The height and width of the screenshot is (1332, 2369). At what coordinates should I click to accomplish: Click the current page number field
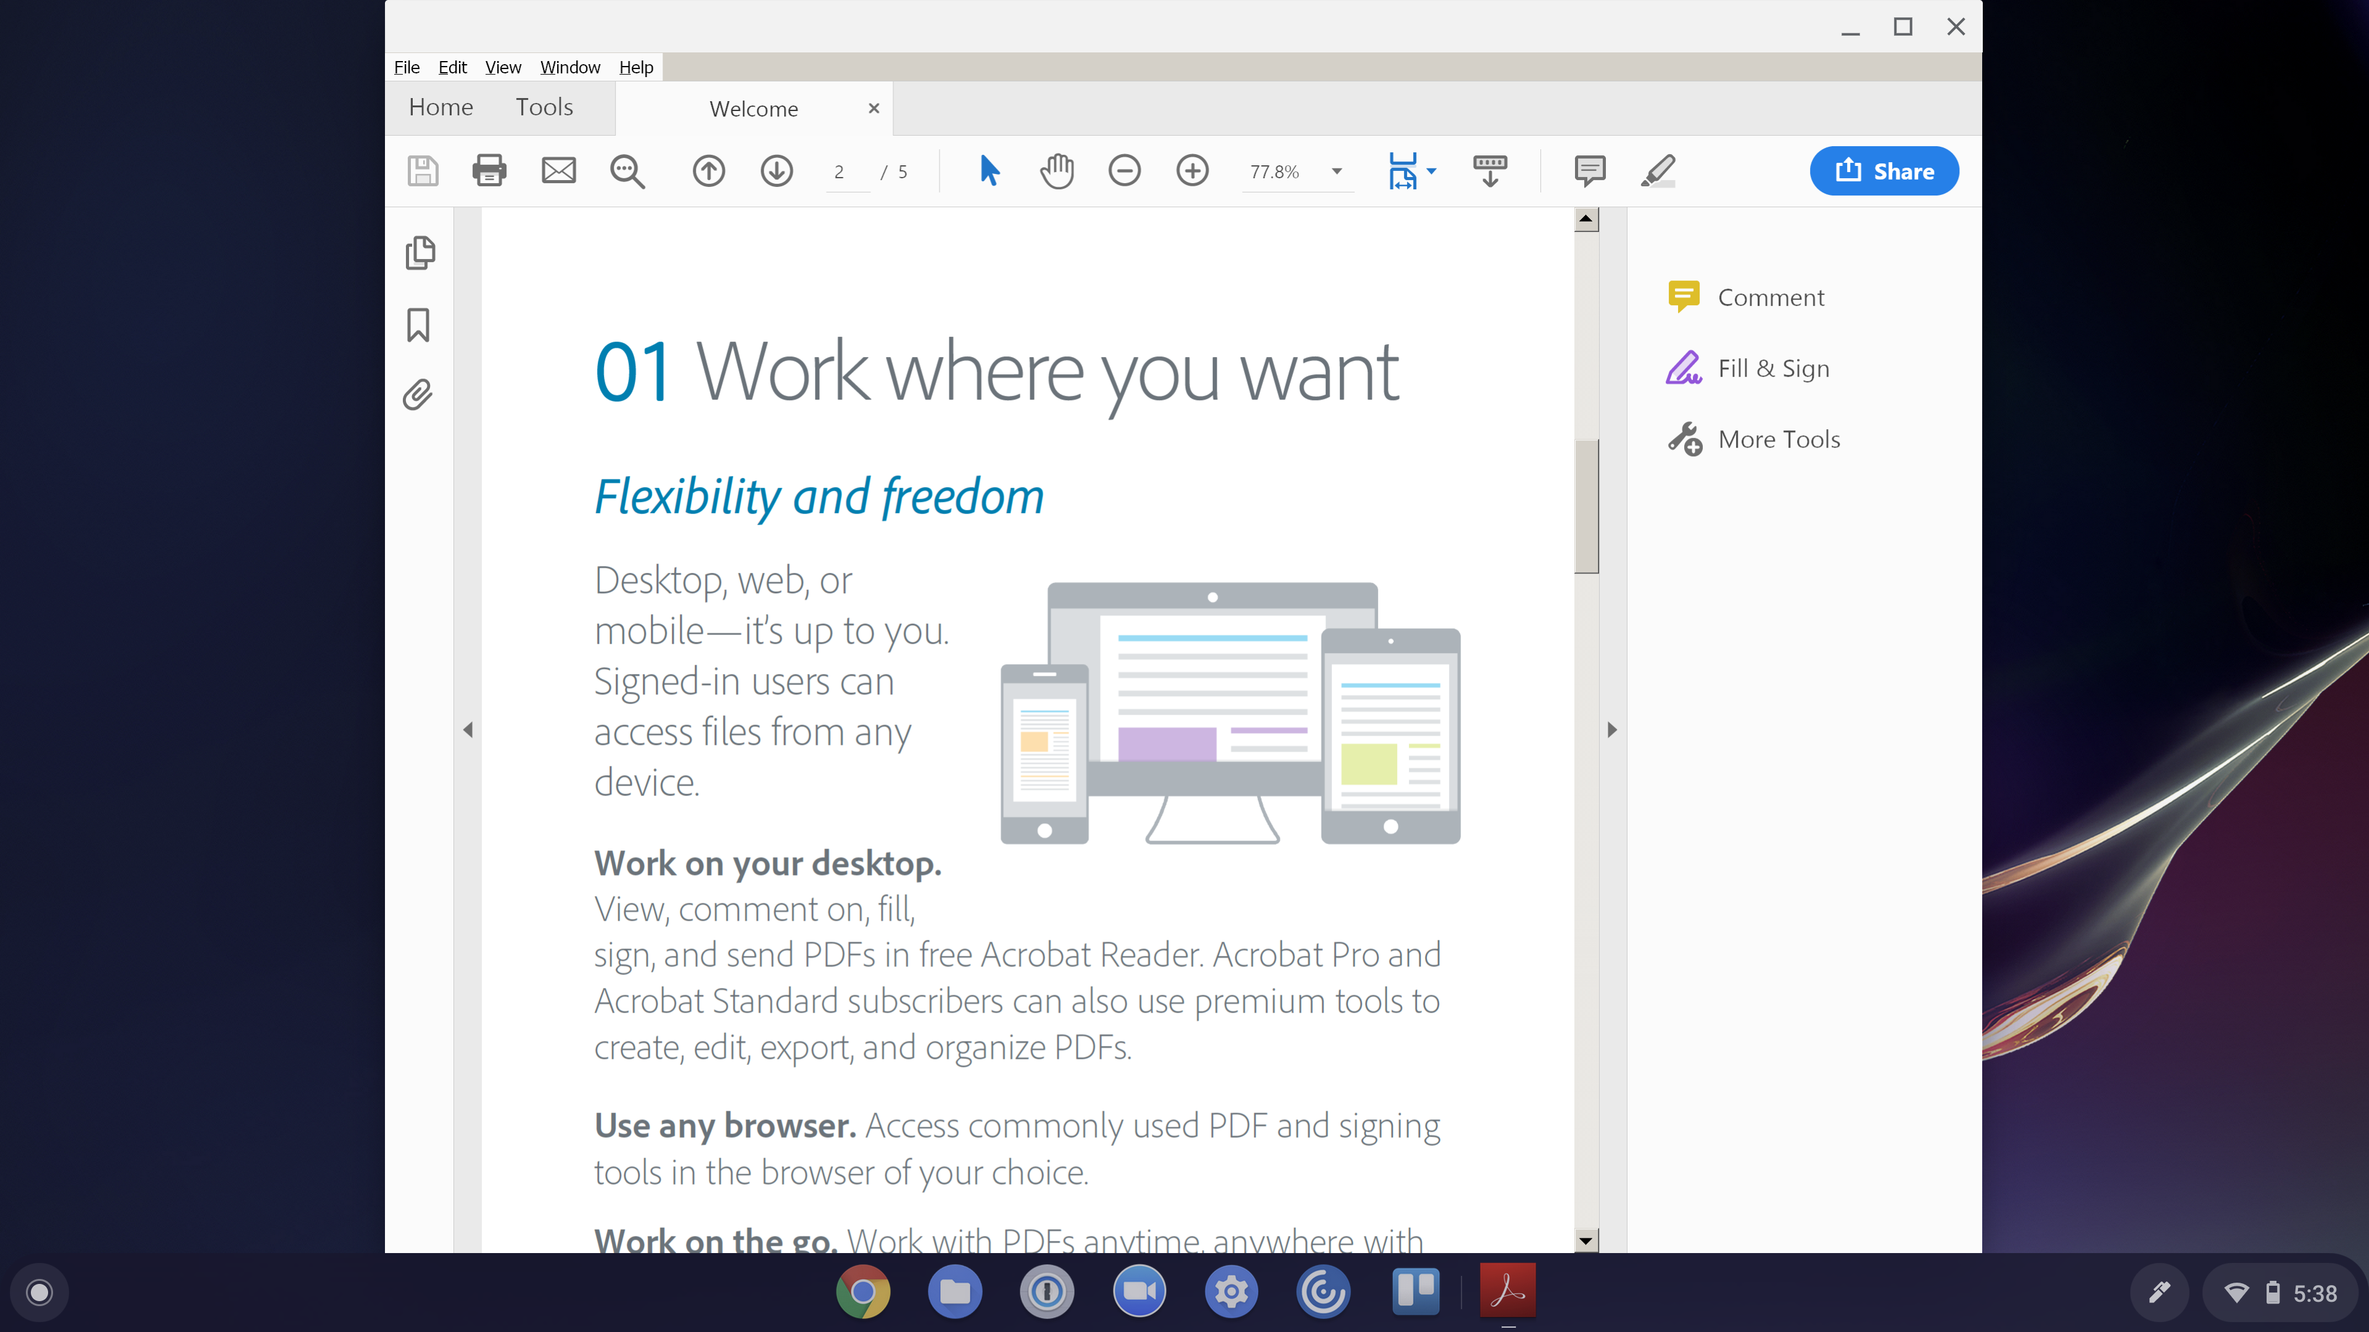pyautogui.click(x=846, y=172)
